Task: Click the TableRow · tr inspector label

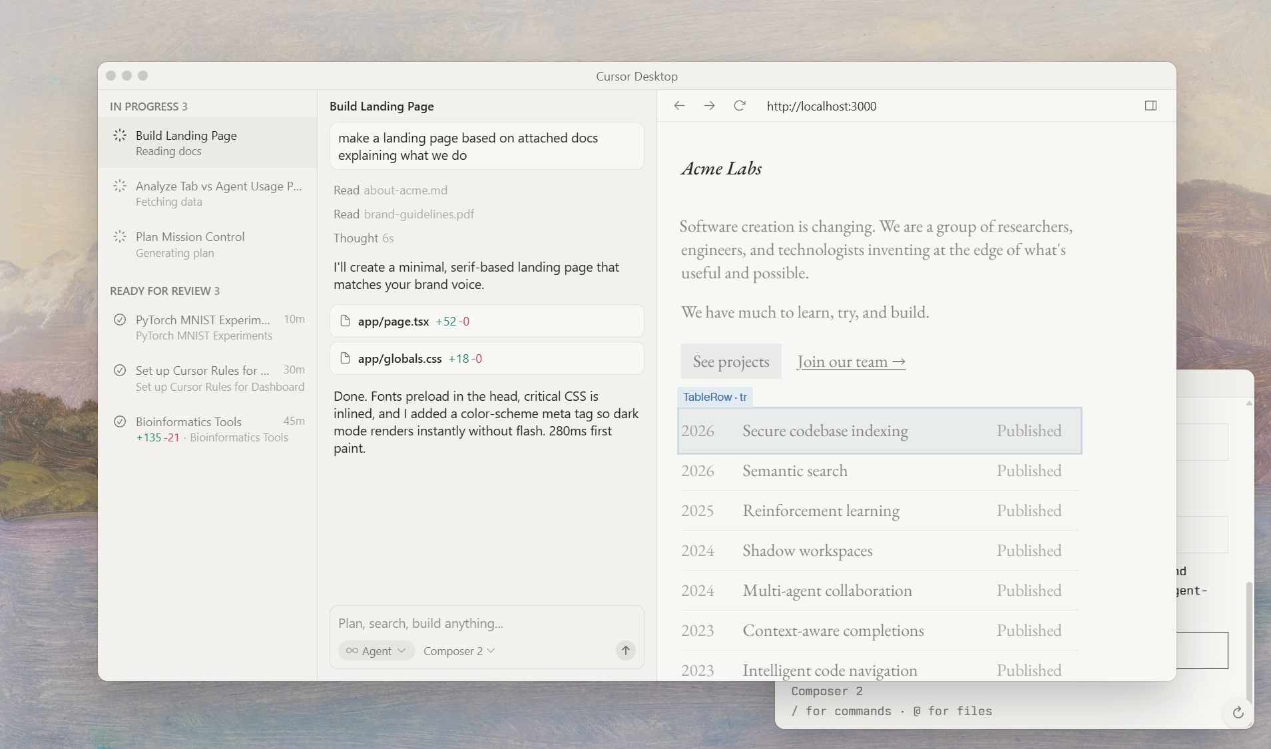Action: (x=715, y=397)
